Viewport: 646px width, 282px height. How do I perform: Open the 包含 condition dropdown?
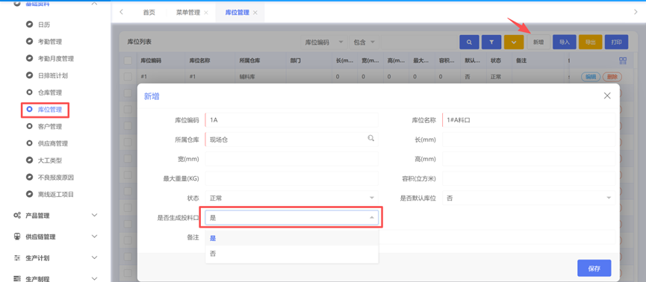tap(364, 42)
